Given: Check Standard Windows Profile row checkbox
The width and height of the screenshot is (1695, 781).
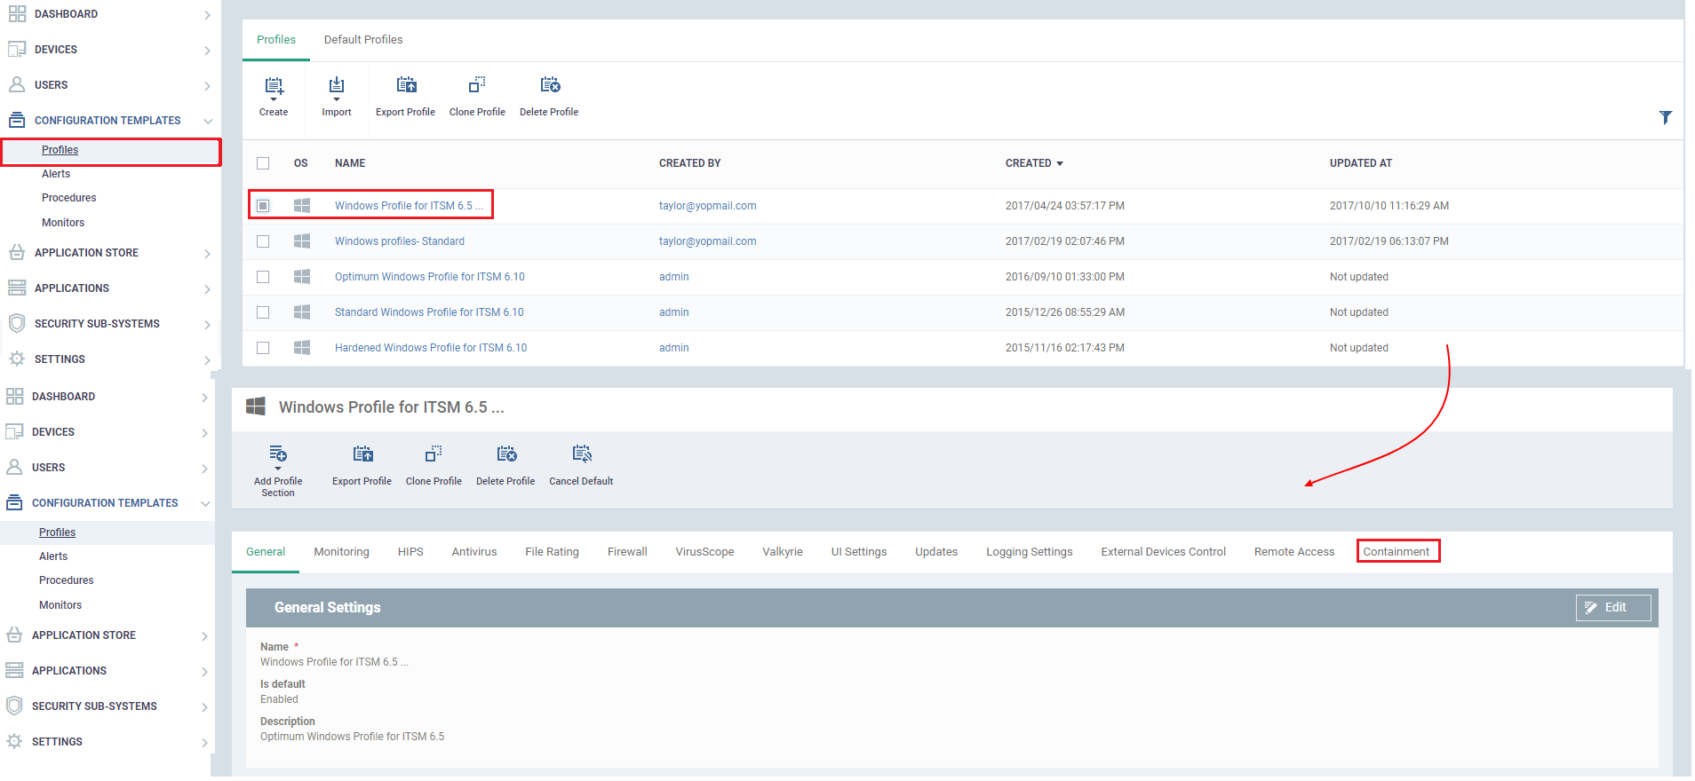Looking at the screenshot, I should [x=263, y=312].
